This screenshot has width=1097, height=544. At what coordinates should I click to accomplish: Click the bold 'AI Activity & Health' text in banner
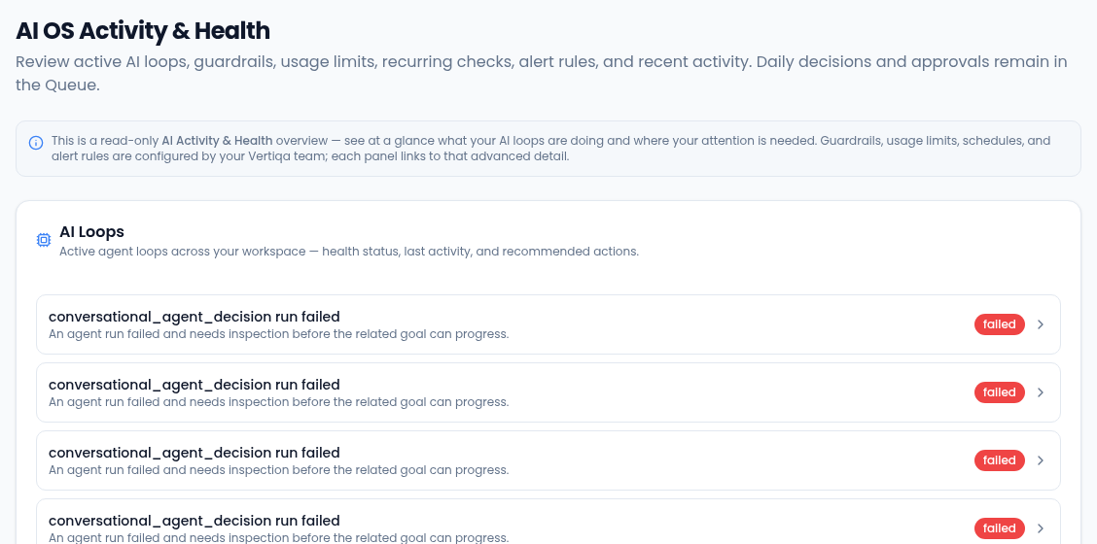point(218,141)
